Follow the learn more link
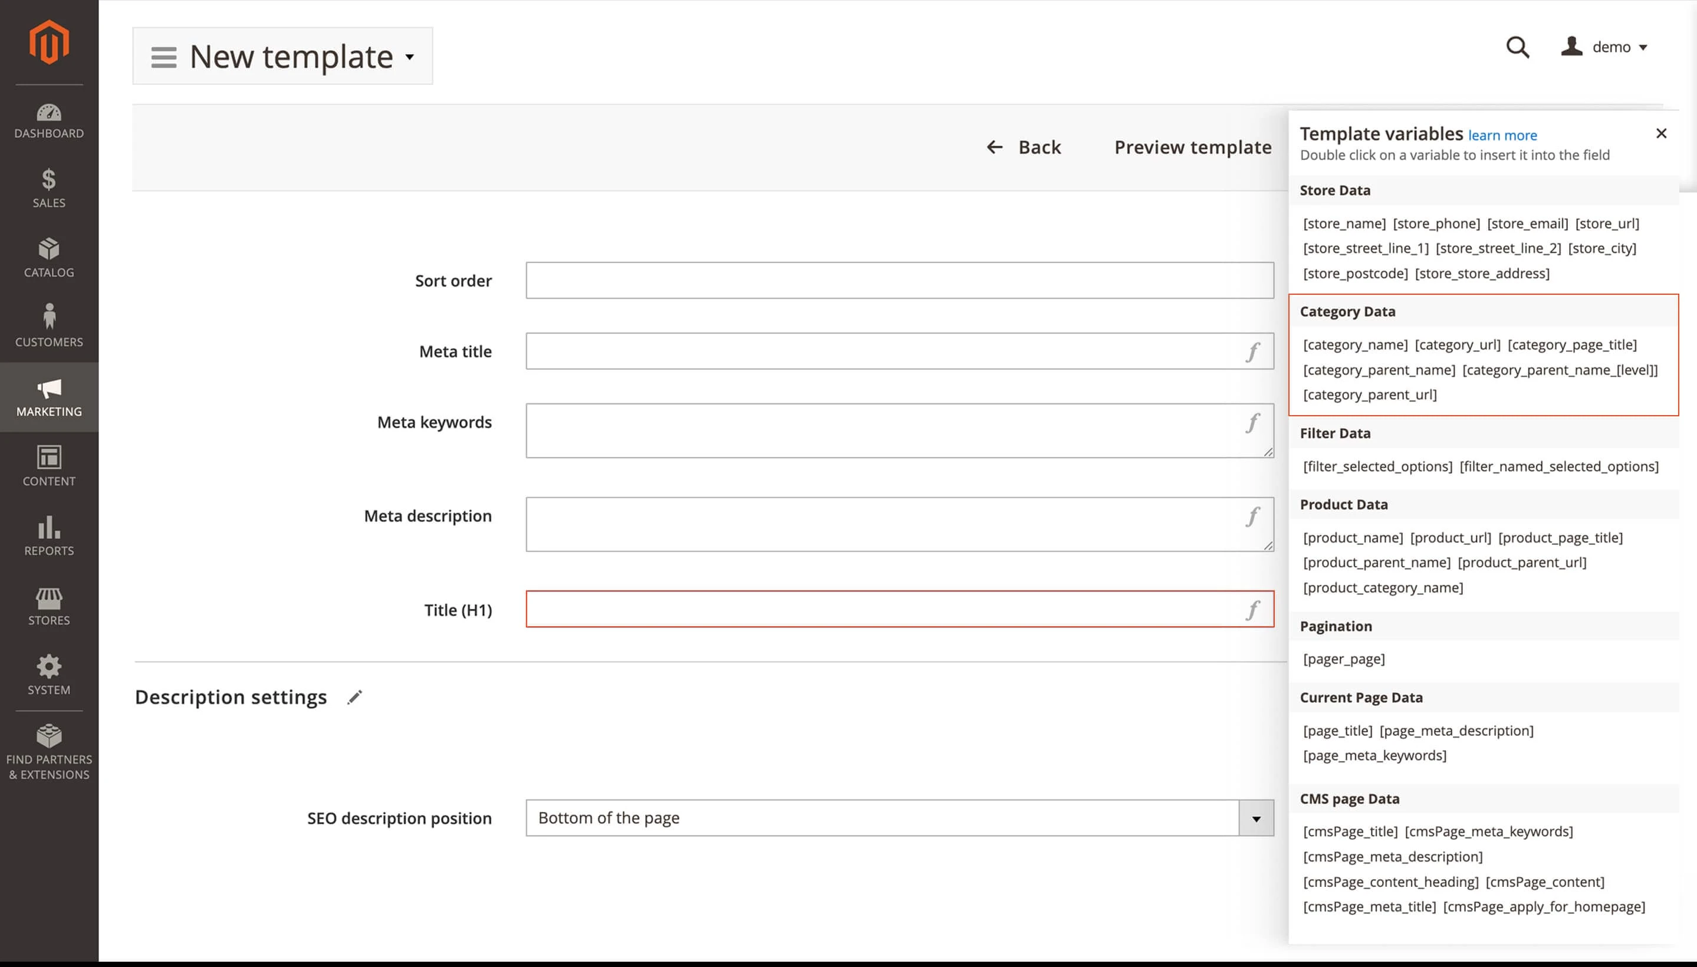 (1502, 135)
